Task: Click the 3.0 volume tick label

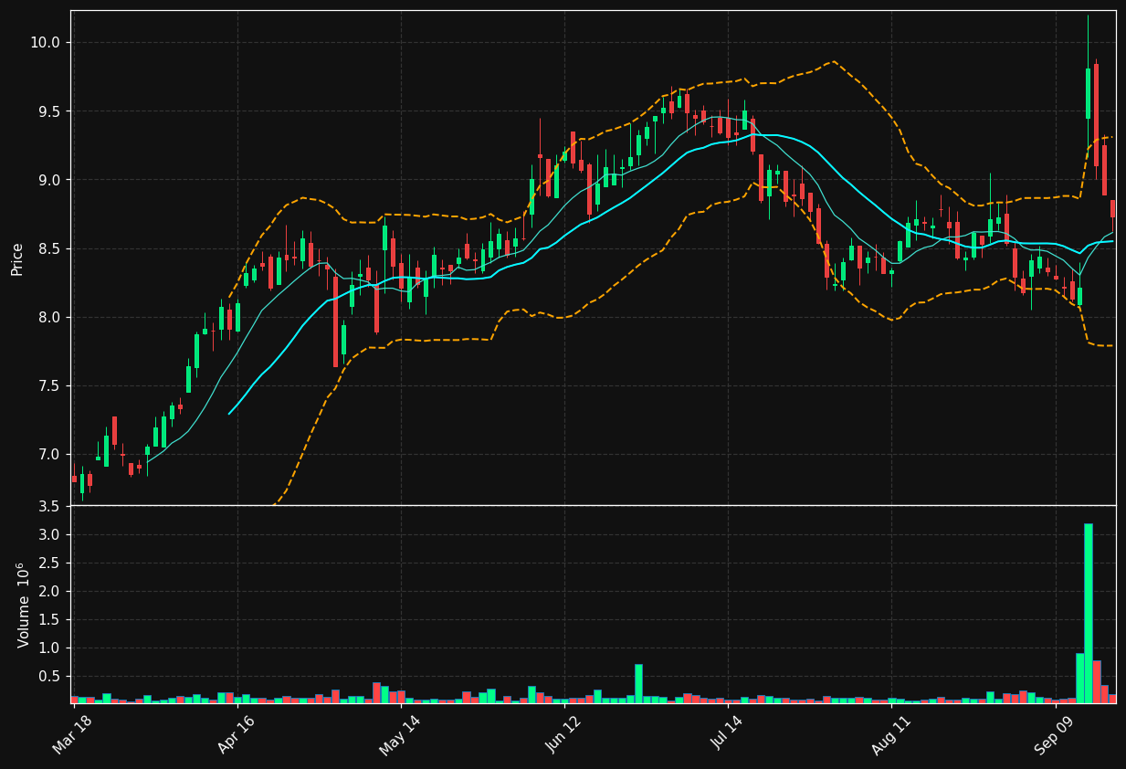Action: 47,534
